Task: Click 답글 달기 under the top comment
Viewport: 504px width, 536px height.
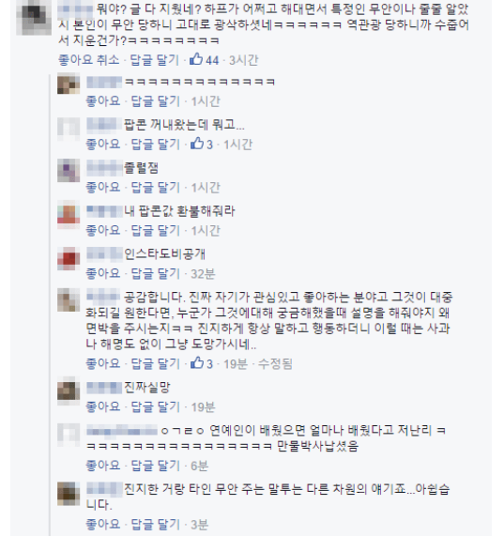Action: (155, 60)
